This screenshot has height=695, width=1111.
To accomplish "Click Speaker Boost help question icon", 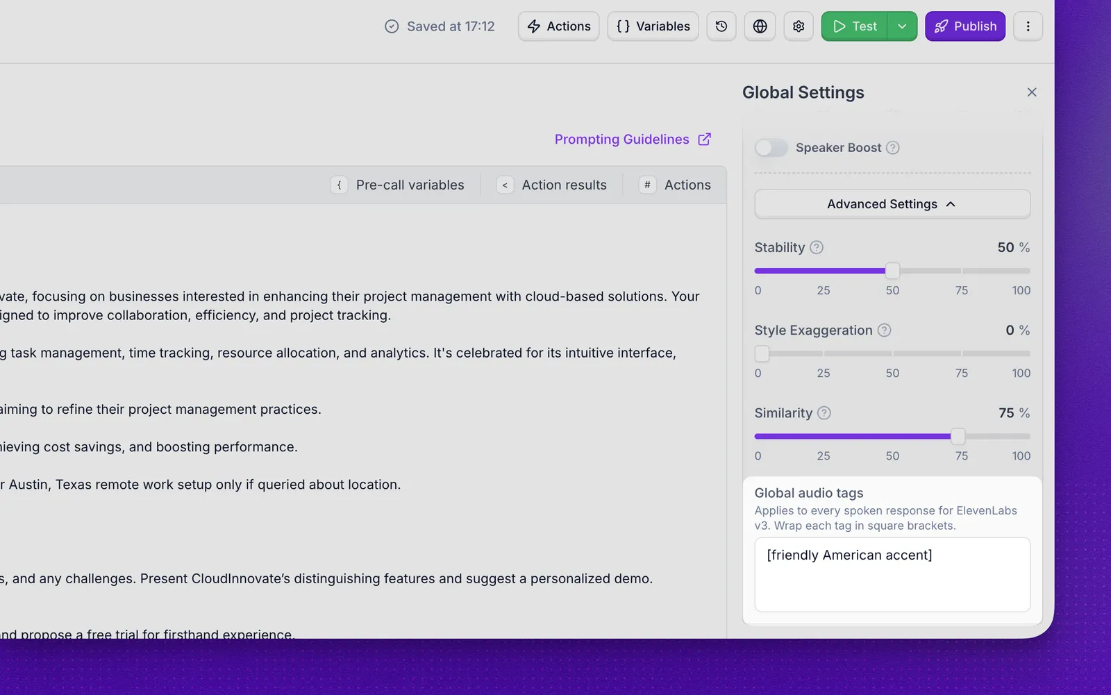I will point(893,148).
